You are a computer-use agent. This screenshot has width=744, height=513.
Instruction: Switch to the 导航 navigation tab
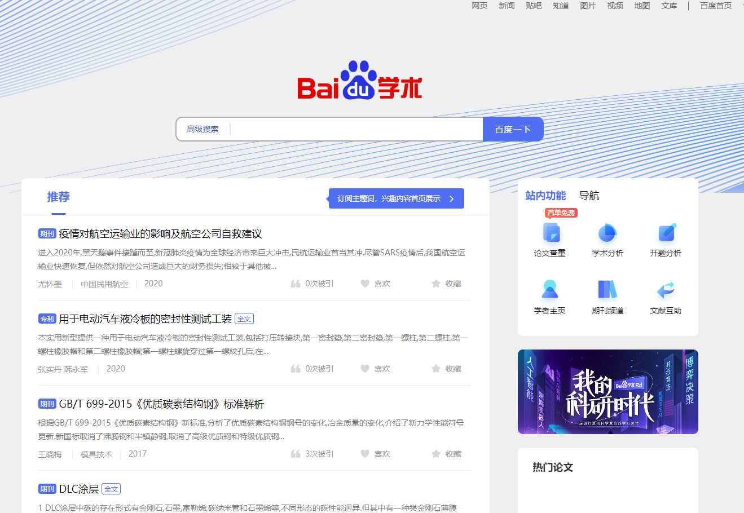[590, 196]
